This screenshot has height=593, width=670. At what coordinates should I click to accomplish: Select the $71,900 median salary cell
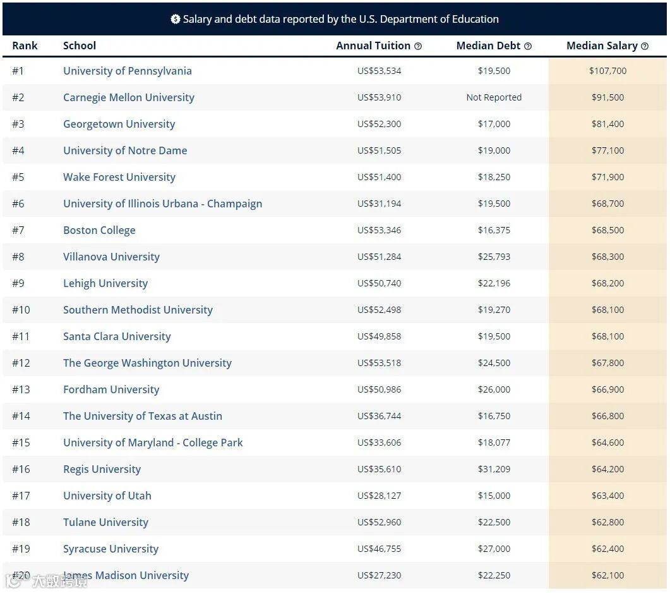click(607, 177)
